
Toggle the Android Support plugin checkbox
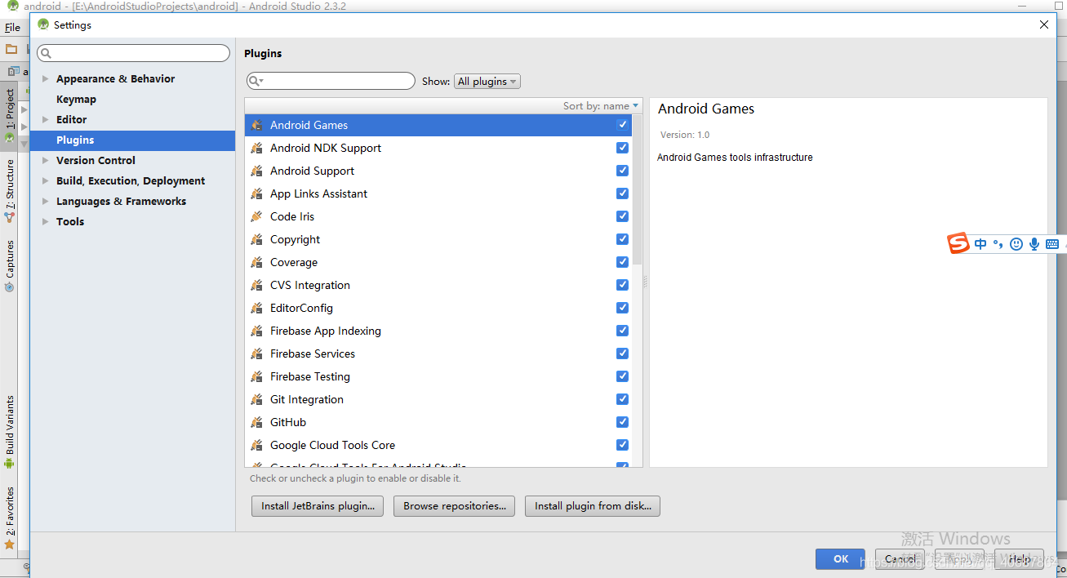[623, 171]
